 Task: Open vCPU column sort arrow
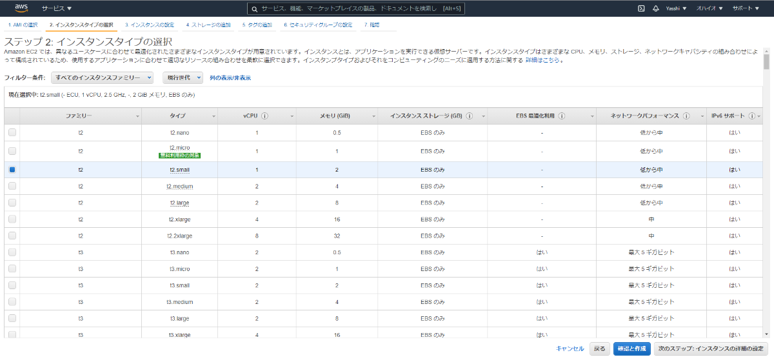tap(292, 117)
